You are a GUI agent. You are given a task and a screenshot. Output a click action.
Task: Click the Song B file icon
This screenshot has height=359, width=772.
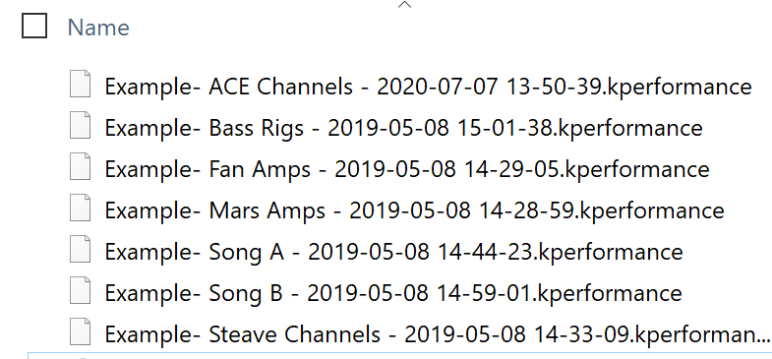coord(80,291)
